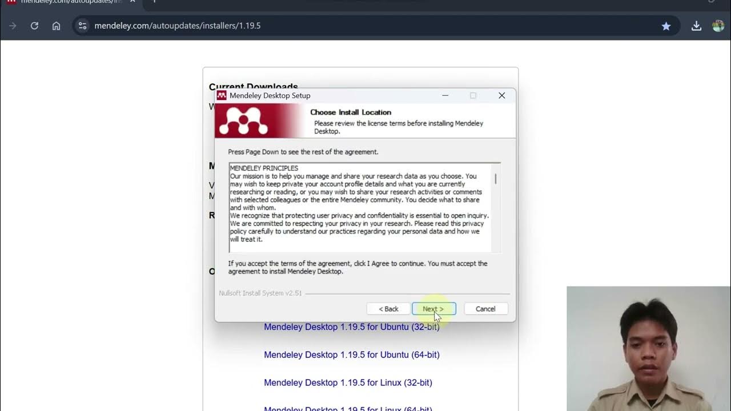
Task: Open Mendeley Desktop 1.19.5 for Linux (32-bit) link
Action: point(348,382)
